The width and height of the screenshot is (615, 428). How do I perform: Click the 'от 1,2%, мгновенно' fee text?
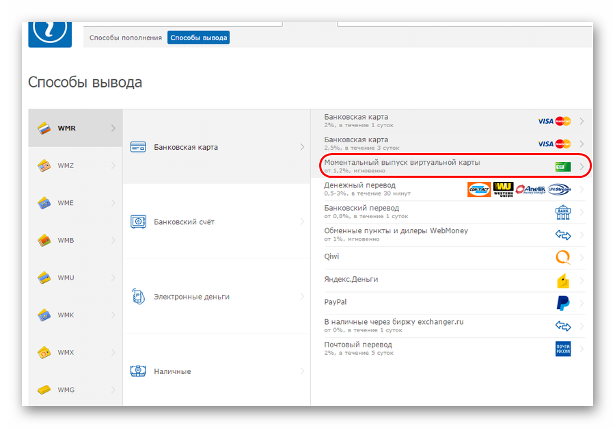pos(355,171)
